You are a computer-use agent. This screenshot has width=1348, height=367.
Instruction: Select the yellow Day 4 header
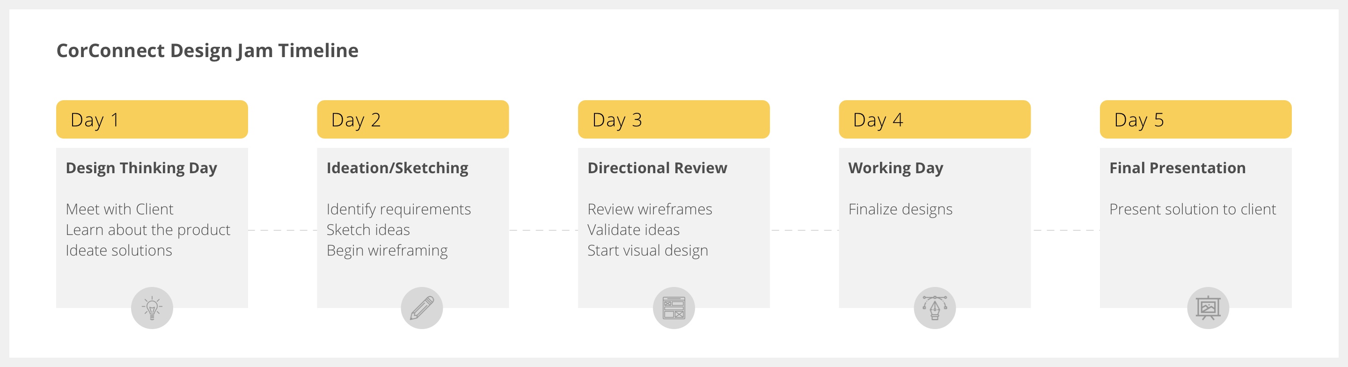935,119
